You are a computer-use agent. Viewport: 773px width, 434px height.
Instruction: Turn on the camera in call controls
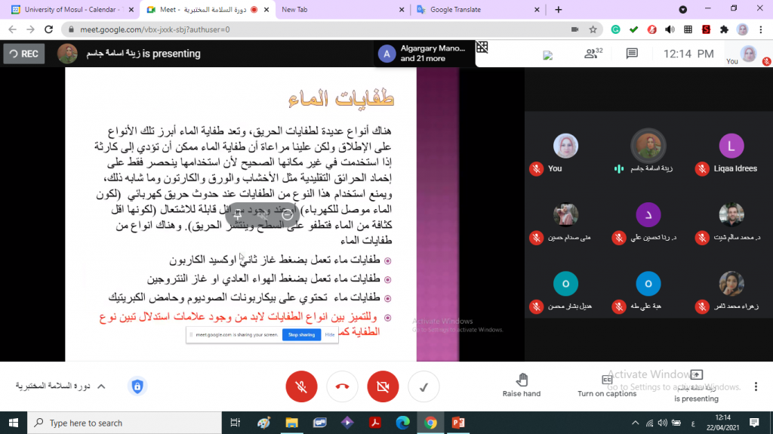coord(383,387)
